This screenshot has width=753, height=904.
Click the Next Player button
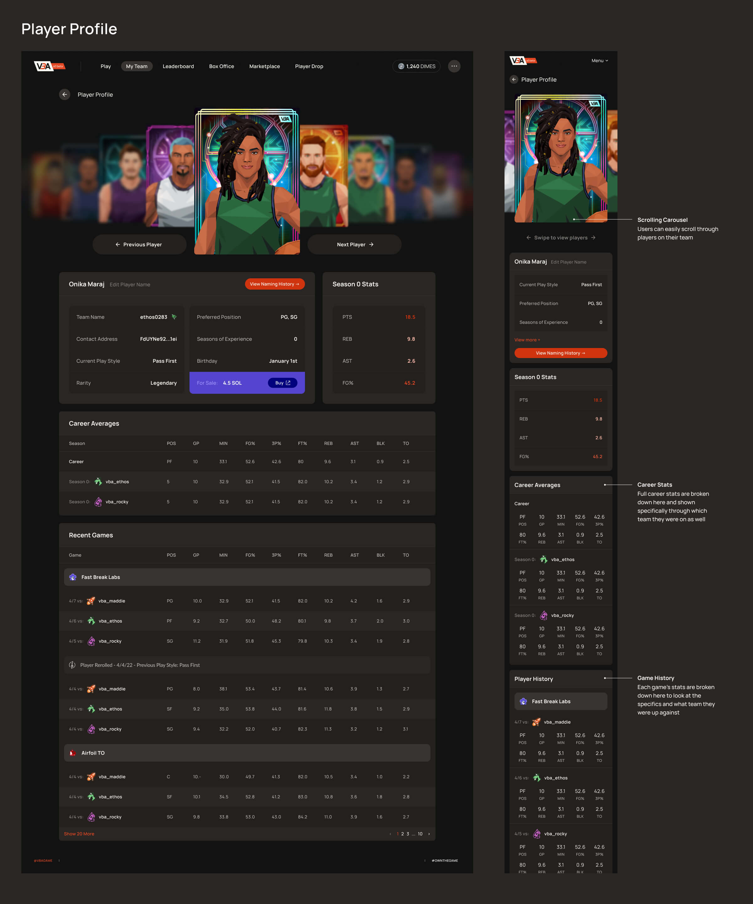point(354,244)
